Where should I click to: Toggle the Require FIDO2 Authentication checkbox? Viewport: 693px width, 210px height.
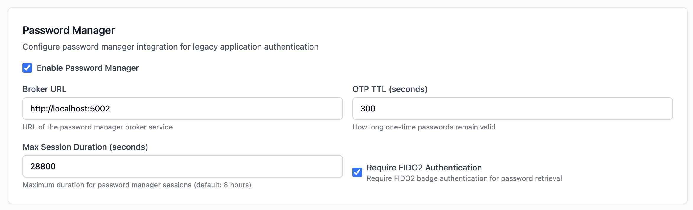[357, 172]
